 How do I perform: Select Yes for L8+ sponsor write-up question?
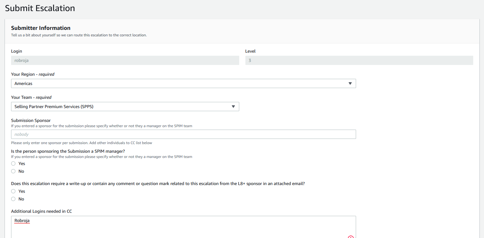(13, 191)
